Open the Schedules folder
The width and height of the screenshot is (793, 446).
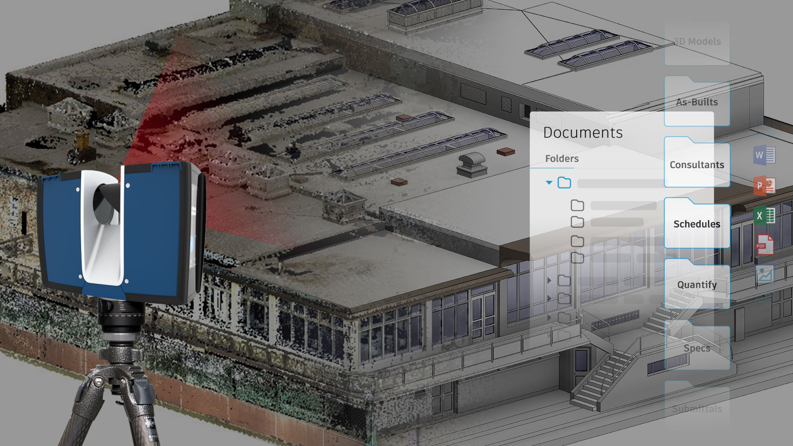697,223
